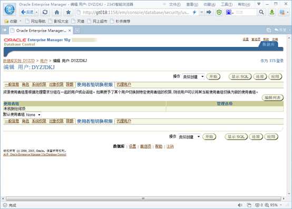Click the browser back arrow button
Screen dimensions: 292x209
(27, 12)
